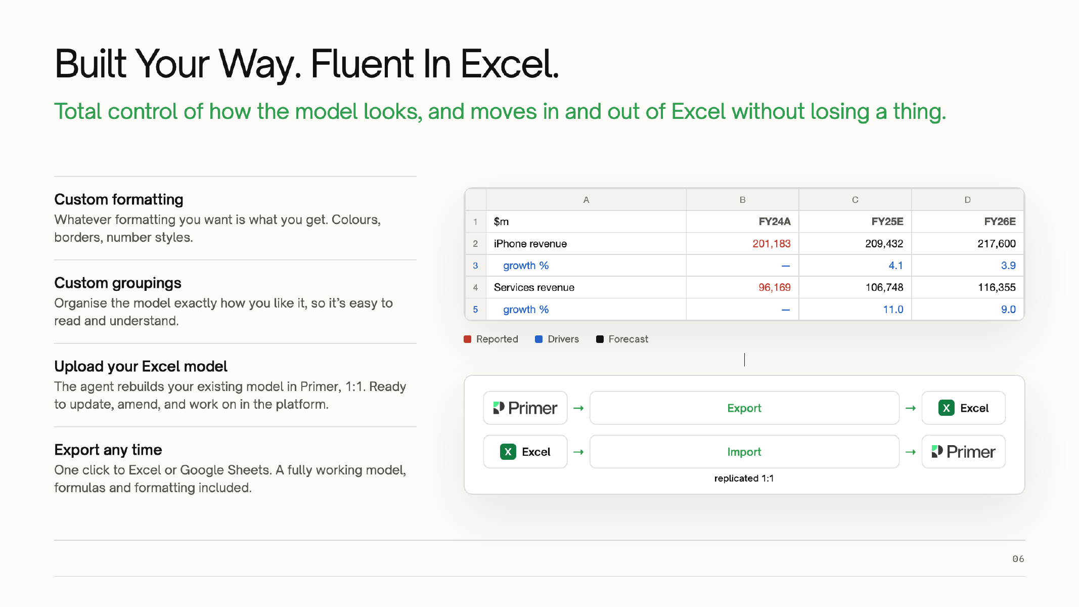Image resolution: width=1079 pixels, height=607 pixels.
Task: Click the arrow between Import and Primer
Action: coord(911,452)
